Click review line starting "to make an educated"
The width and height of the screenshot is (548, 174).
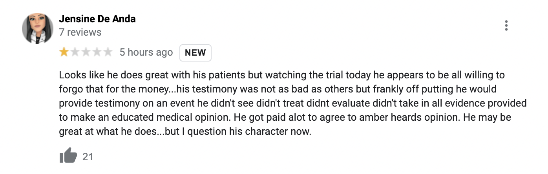[285, 117]
